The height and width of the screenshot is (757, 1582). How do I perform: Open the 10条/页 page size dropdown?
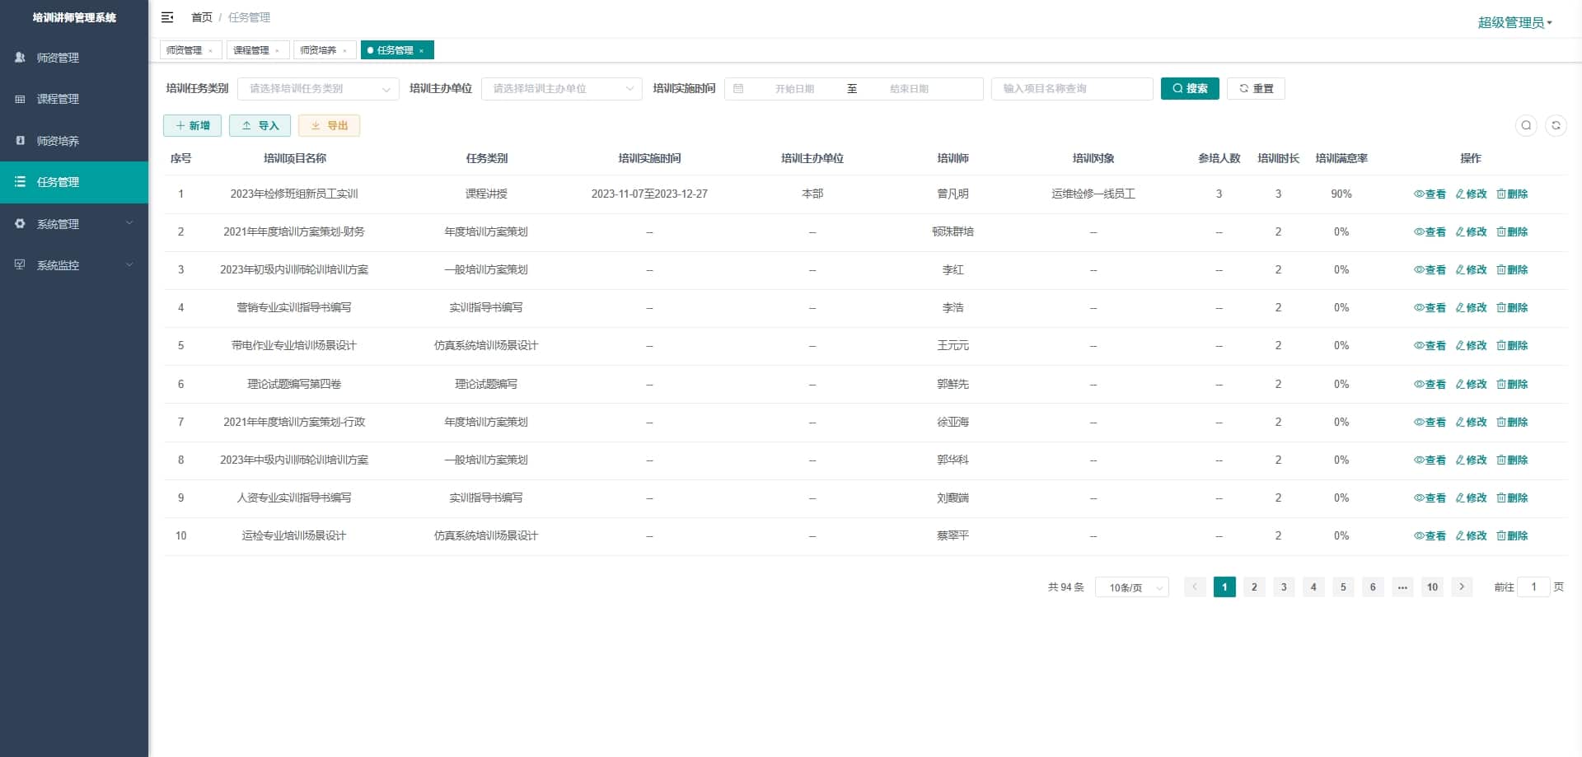1131,587
